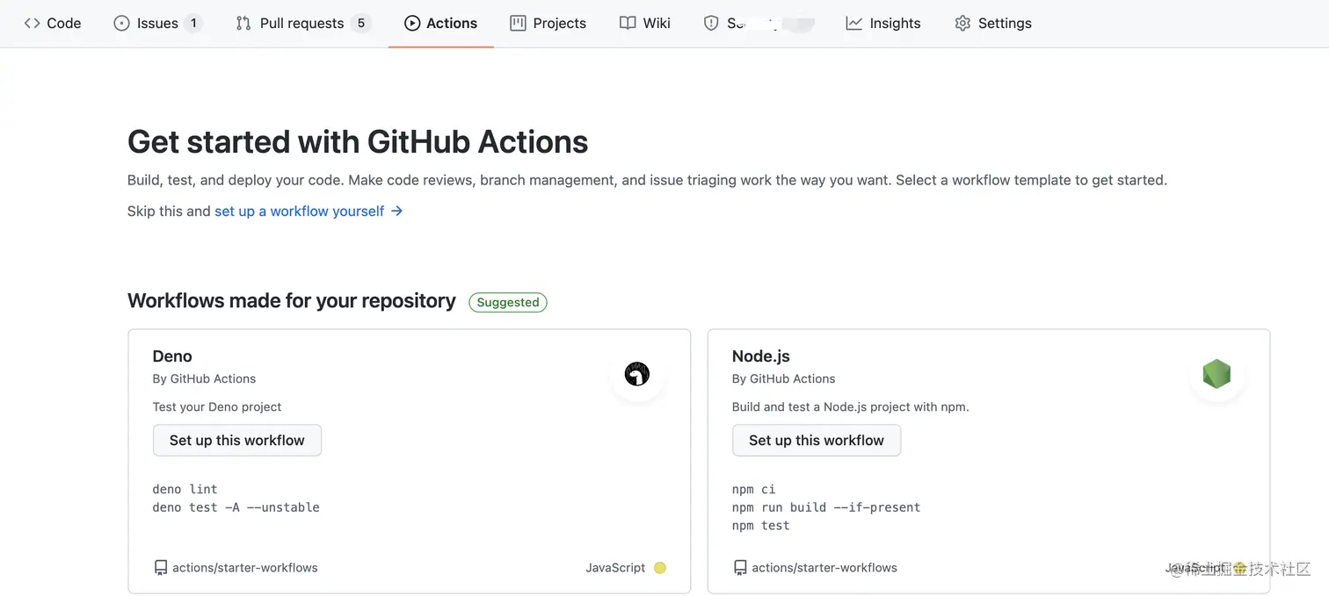This screenshot has width=1329, height=596.
Task: Click 'npm run build --if-present' command
Action: 826,507
